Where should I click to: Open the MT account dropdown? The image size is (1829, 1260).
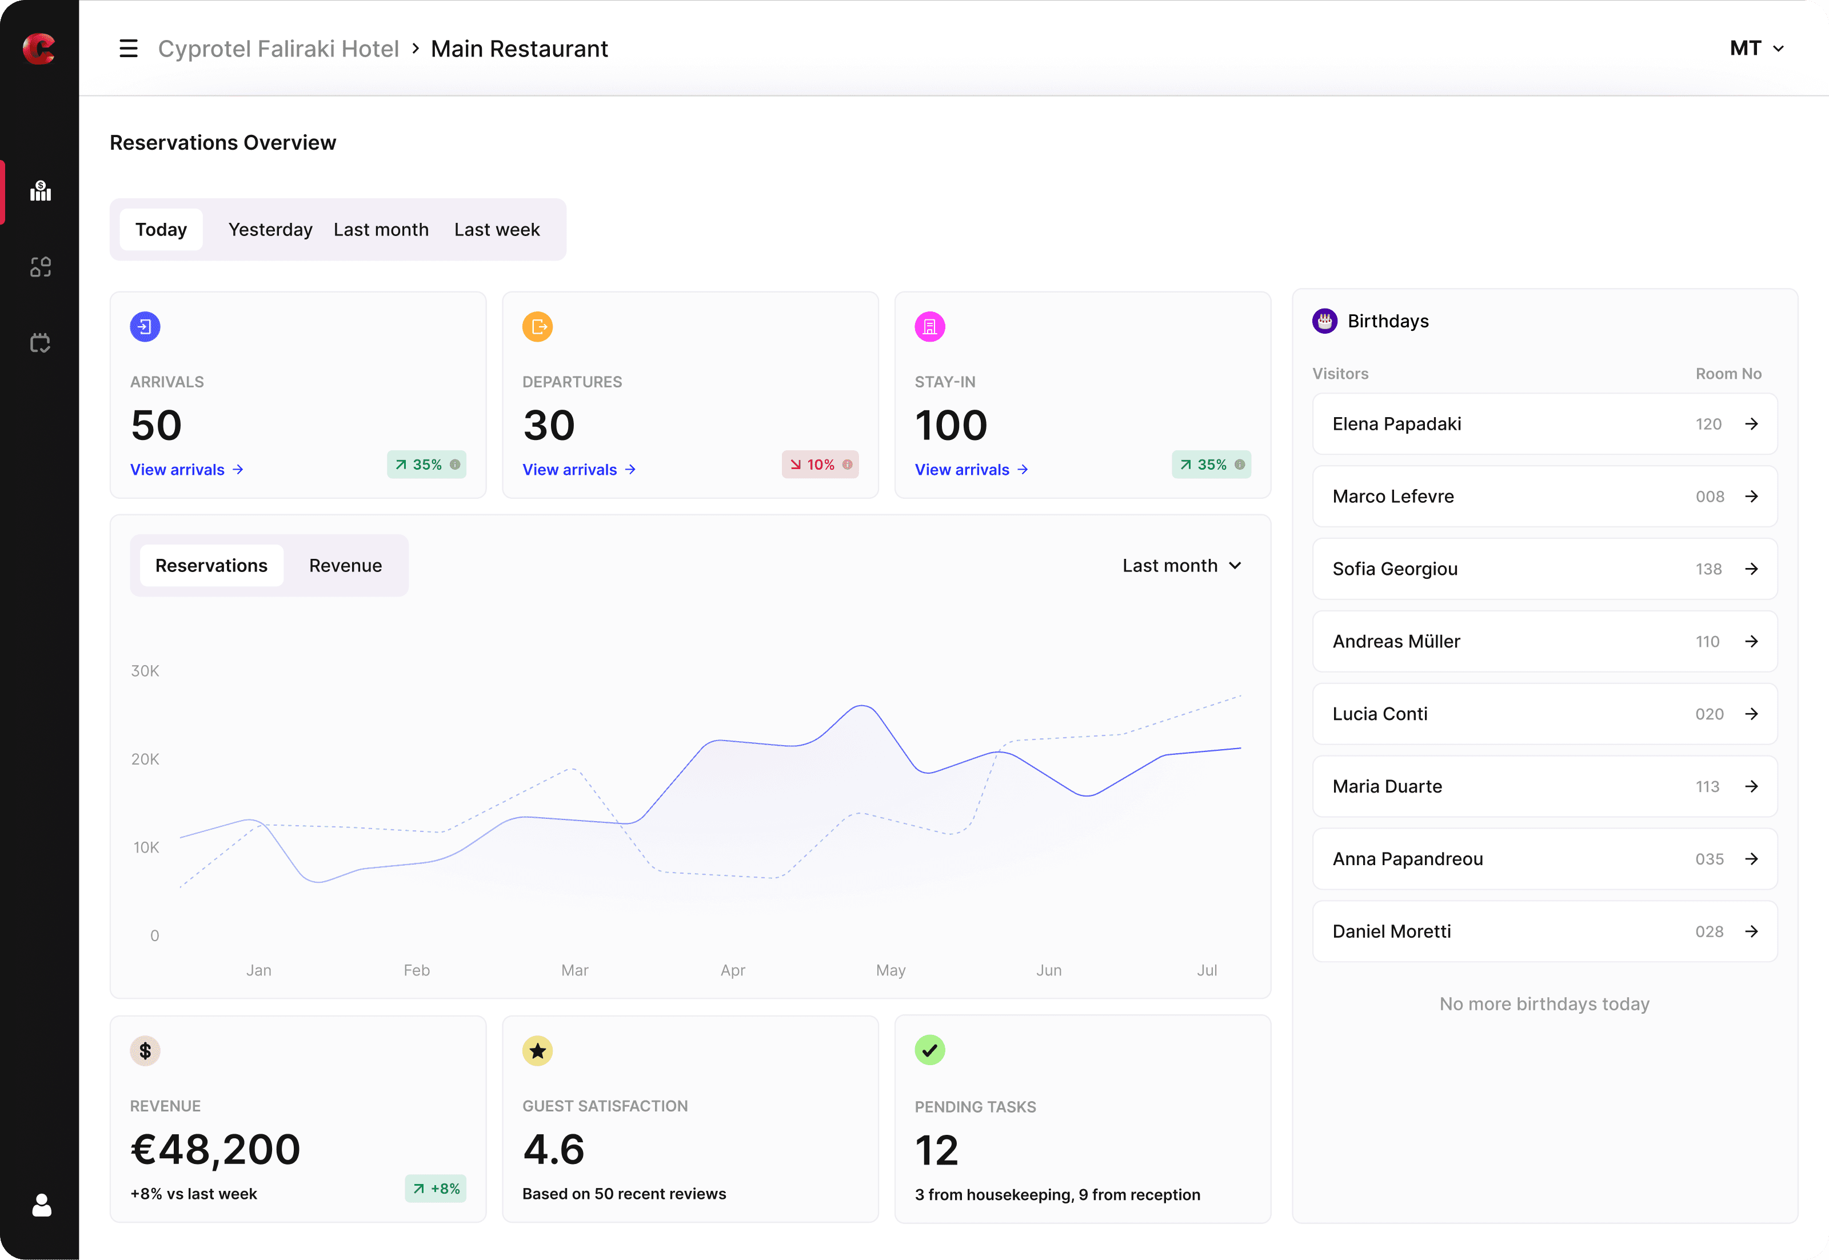(x=1756, y=48)
